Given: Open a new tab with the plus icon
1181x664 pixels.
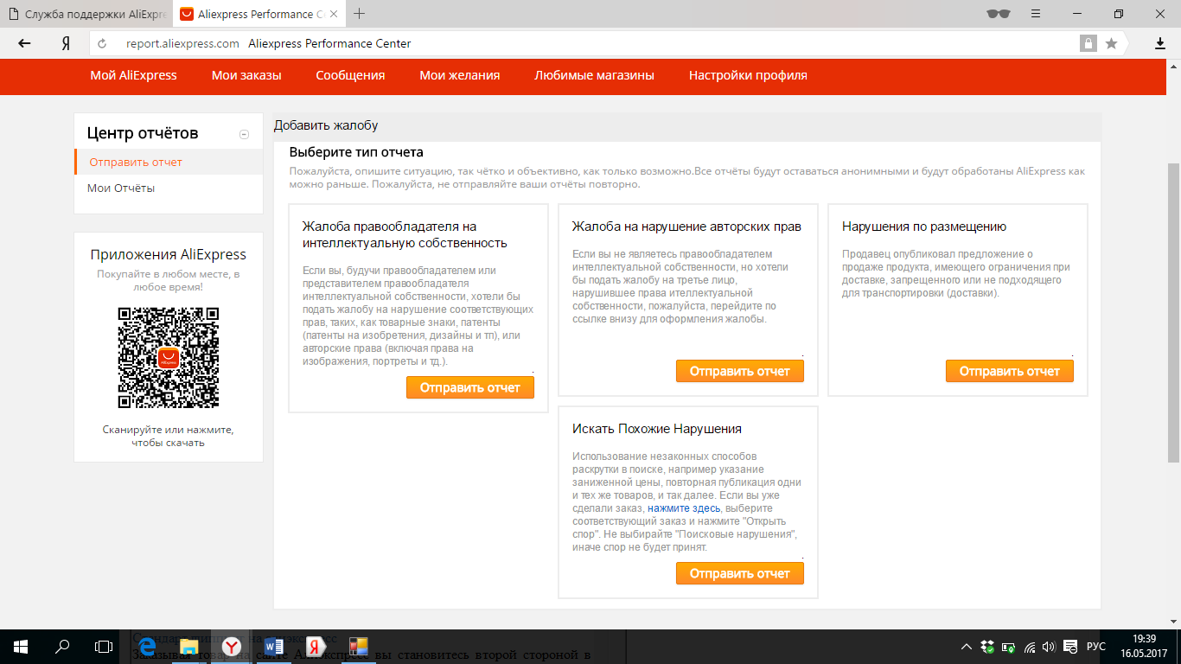Looking at the screenshot, I should (x=360, y=14).
